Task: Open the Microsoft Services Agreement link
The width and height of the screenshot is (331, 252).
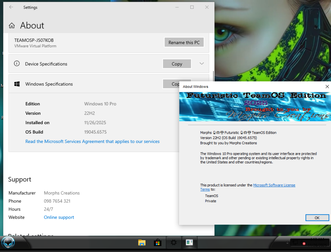Action: 92,141
